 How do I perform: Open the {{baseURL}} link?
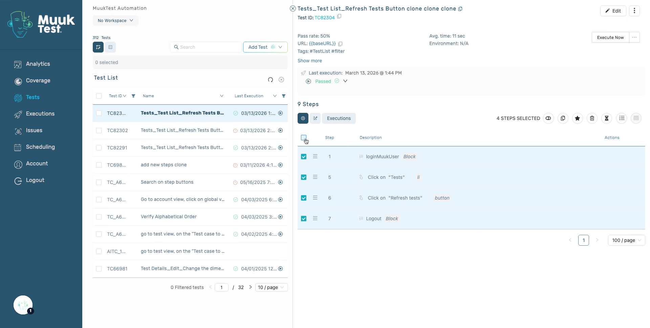pos(322,43)
